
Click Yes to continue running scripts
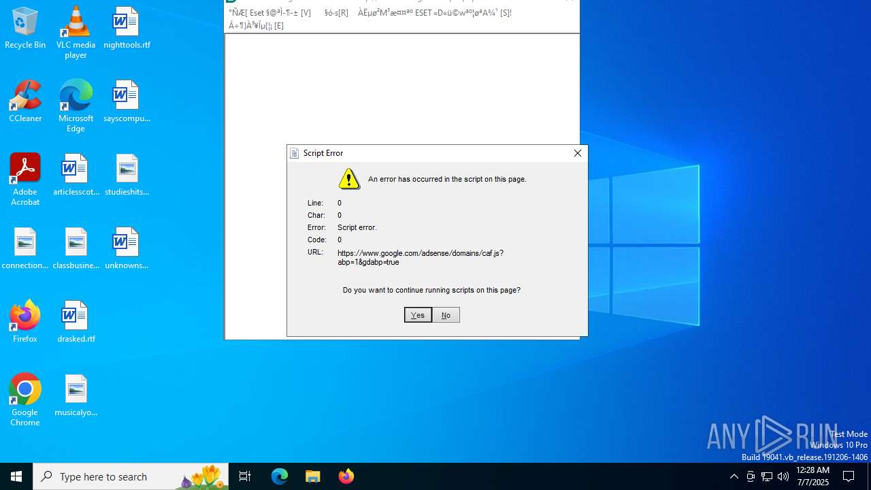(x=418, y=314)
